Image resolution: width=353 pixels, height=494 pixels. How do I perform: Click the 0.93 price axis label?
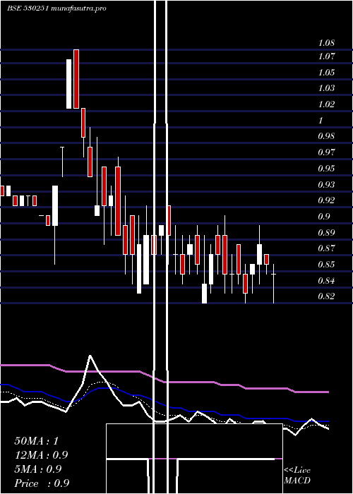click(326, 184)
